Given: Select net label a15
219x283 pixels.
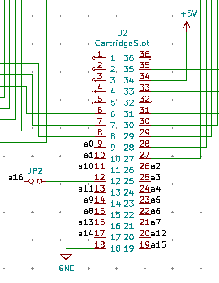Looking at the screenshot, I should coord(158,245).
